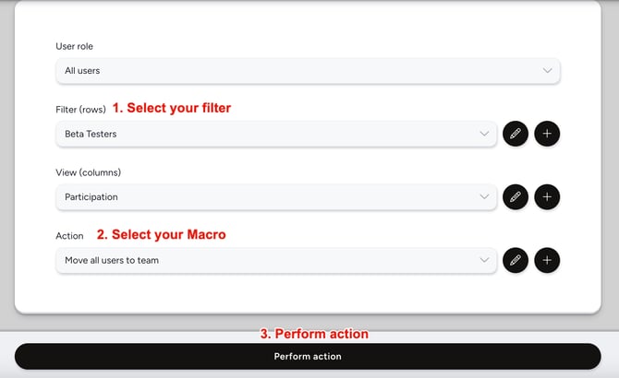Add a new action macro with plus icon
Screen dimensions: 619x378
[x=547, y=260]
